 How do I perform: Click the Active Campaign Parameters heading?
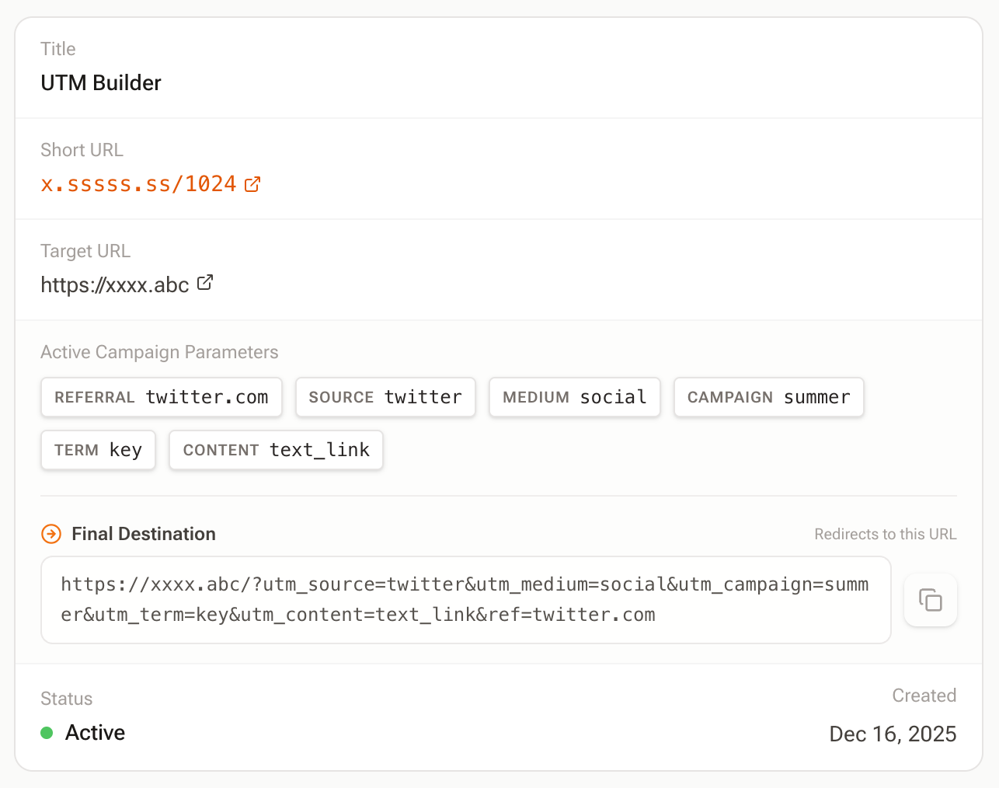click(159, 352)
